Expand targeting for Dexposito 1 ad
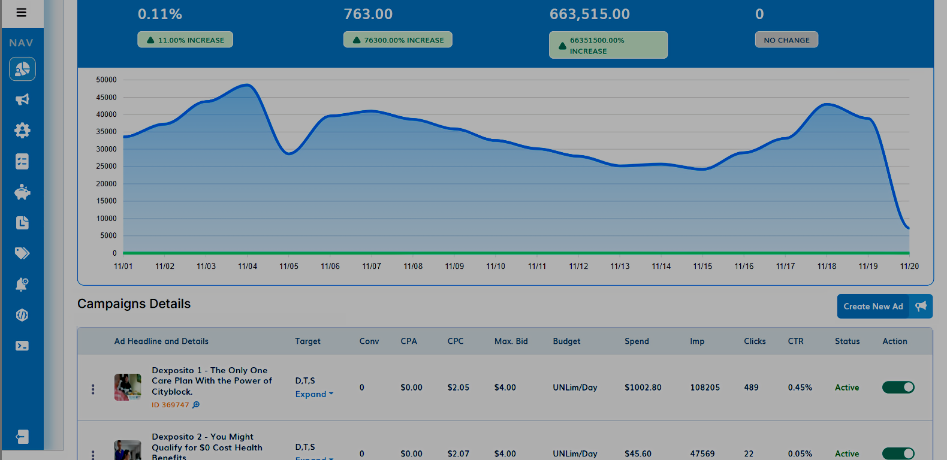 tap(313, 394)
